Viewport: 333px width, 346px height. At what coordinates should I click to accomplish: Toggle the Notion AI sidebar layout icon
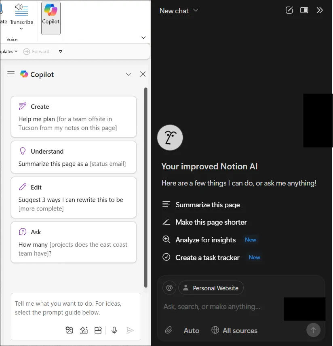(x=304, y=10)
